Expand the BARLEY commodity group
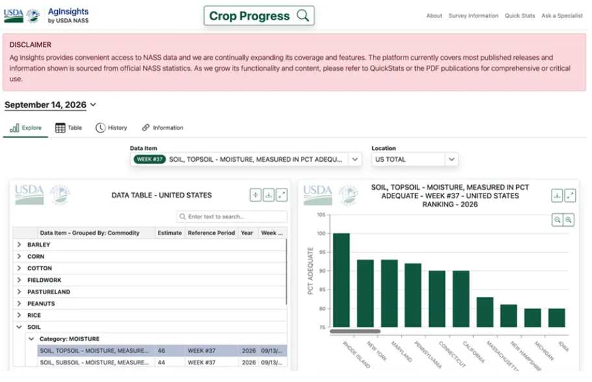592x382 pixels. pyautogui.click(x=19, y=245)
